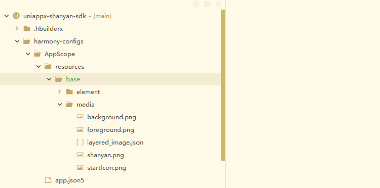
Task: Collapse the AppScope folder arrow
Action: [28, 54]
